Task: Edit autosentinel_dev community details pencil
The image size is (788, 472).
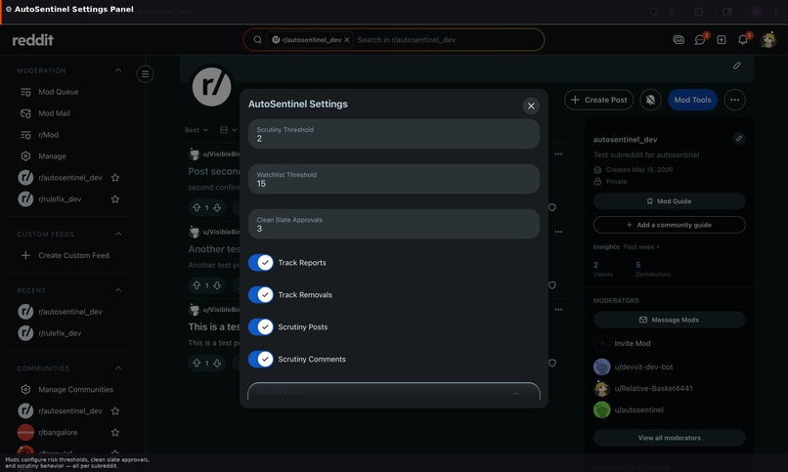Action: [x=739, y=139]
